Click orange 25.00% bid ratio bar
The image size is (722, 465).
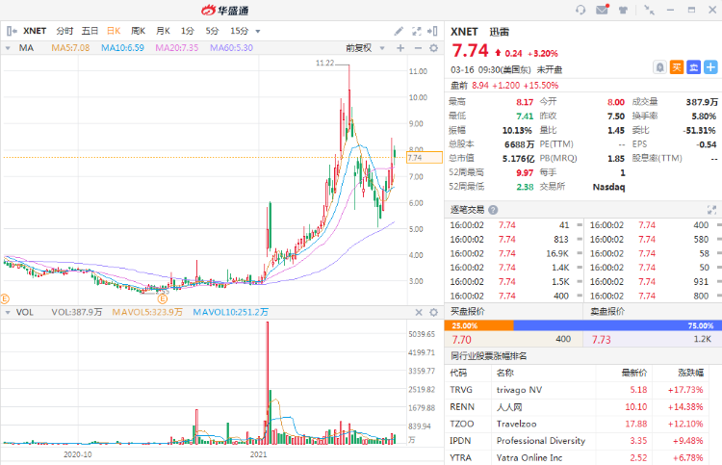click(478, 325)
